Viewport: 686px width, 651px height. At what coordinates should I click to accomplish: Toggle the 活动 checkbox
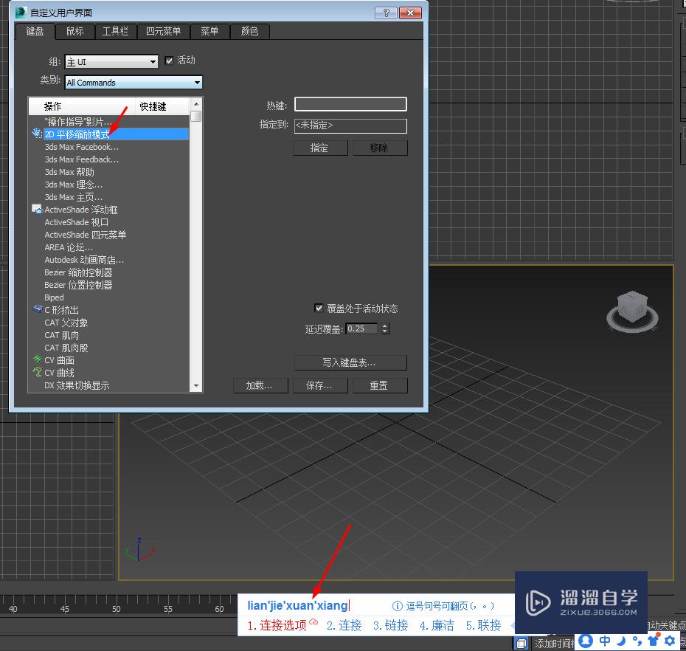tap(169, 61)
